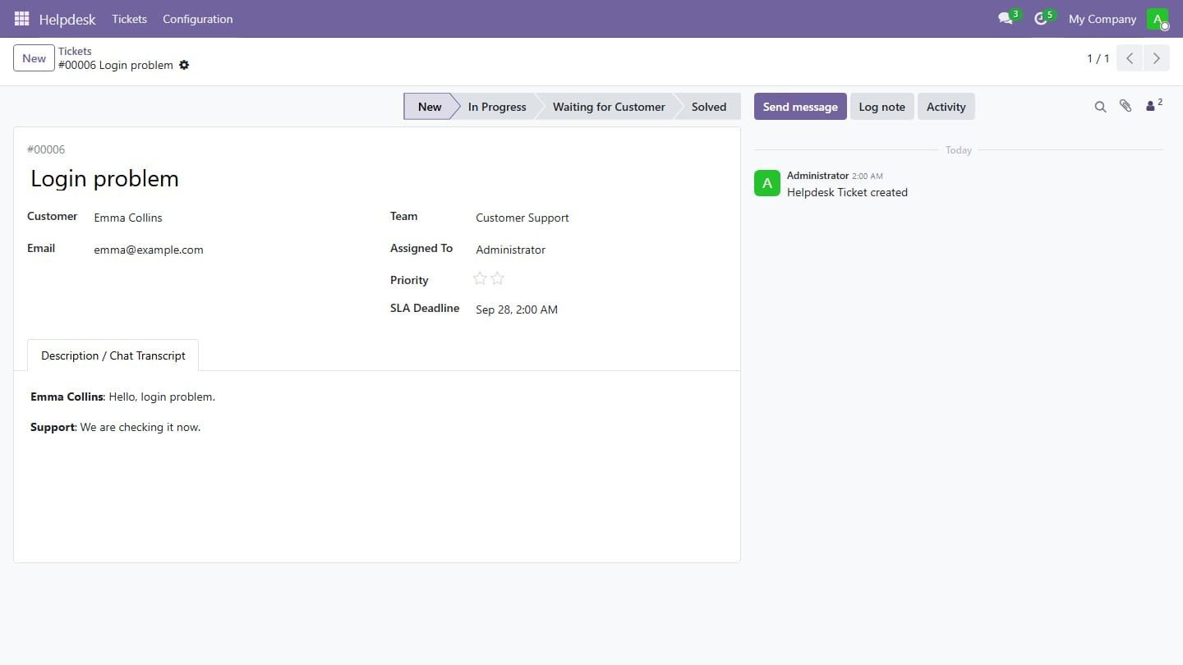Viewport: 1183px width, 665px height.
Task: Attach files with the paperclip icon
Action: pos(1125,106)
